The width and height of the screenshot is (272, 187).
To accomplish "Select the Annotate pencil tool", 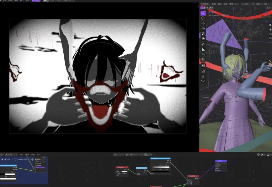I will pos(203,44).
